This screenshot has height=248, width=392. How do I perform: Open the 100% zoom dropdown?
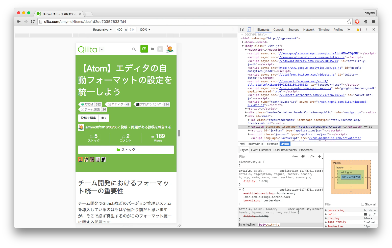[145, 29]
